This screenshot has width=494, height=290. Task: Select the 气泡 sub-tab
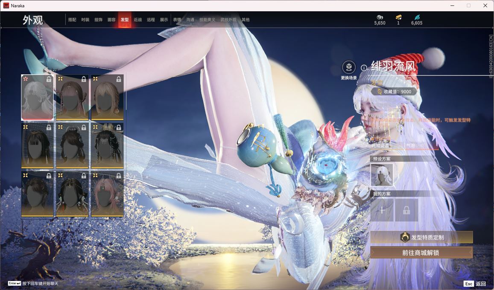tap(410, 145)
